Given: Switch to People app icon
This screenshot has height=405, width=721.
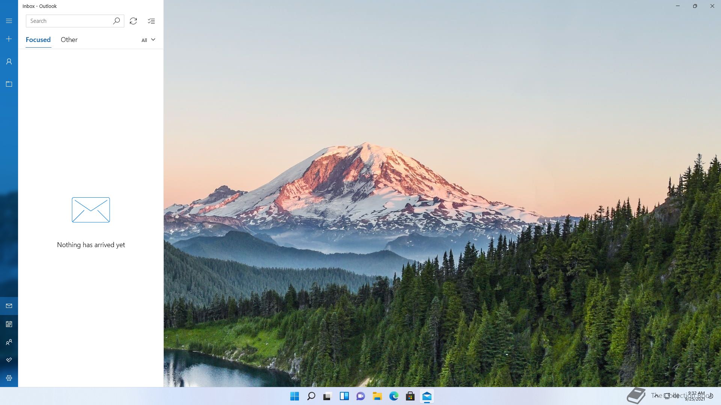Looking at the screenshot, I should [x=9, y=342].
